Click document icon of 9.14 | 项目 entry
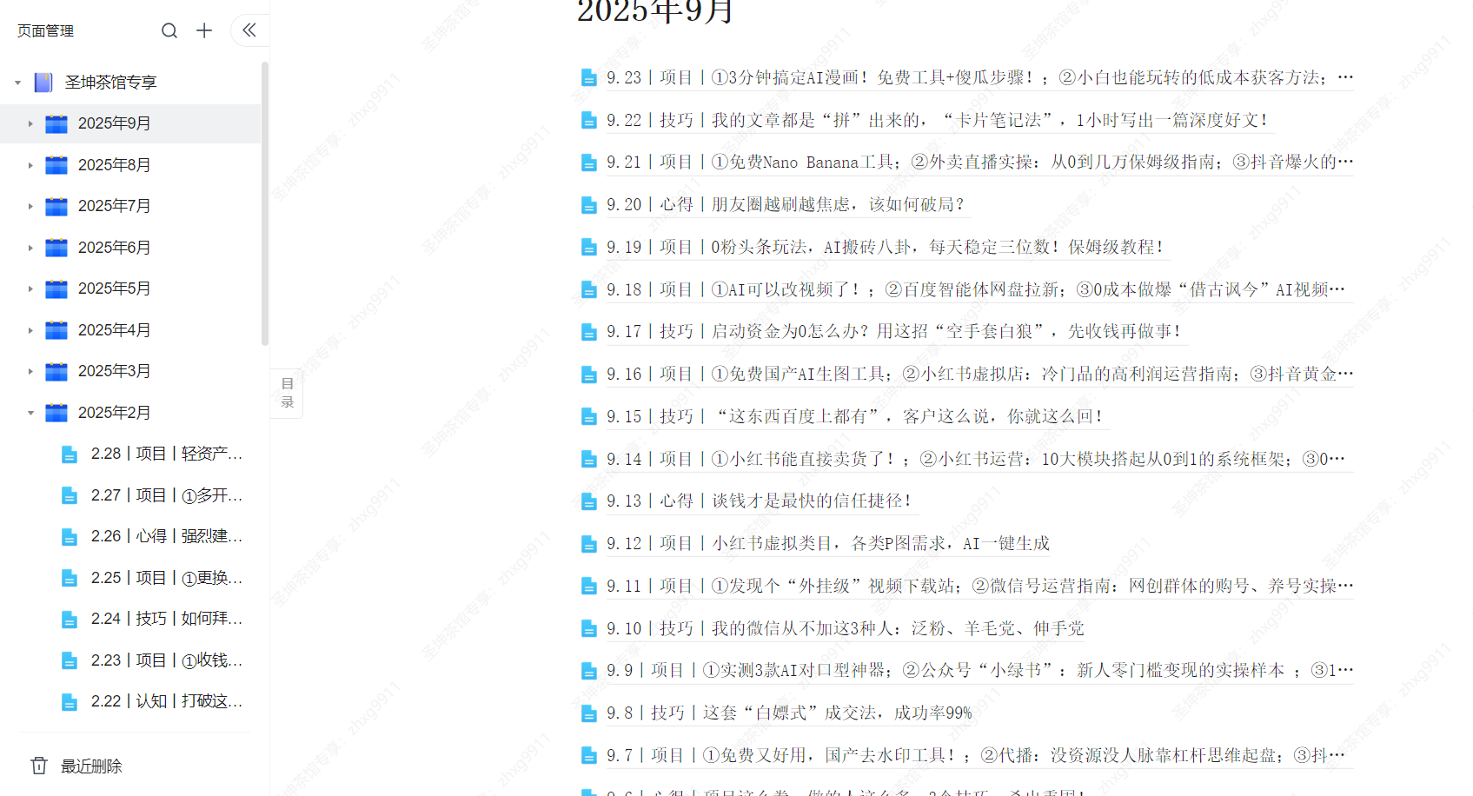The image size is (1473, 796). (x=588, y=459)
